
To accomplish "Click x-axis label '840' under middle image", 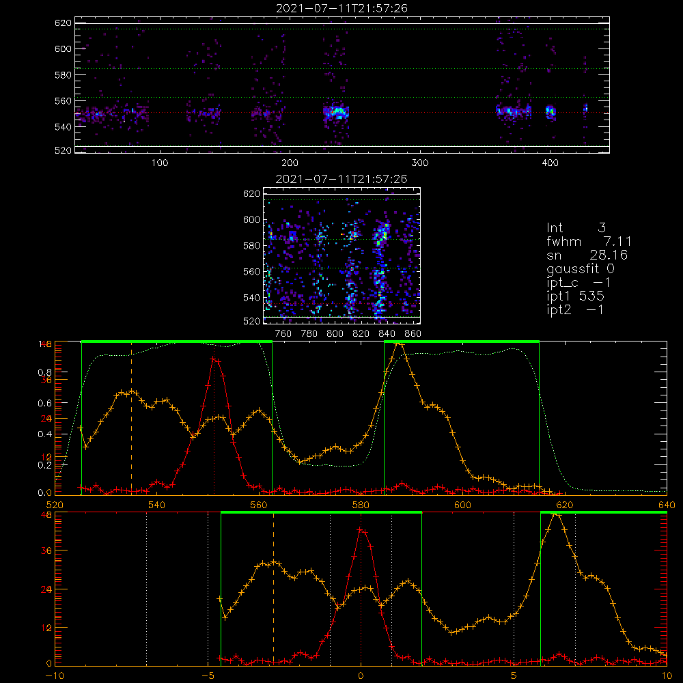I will (387, 334).
